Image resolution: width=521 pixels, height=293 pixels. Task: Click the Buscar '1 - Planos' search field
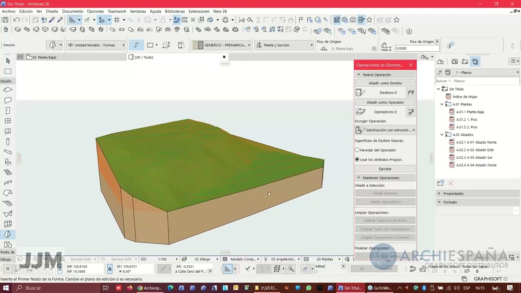coord(477,81)
